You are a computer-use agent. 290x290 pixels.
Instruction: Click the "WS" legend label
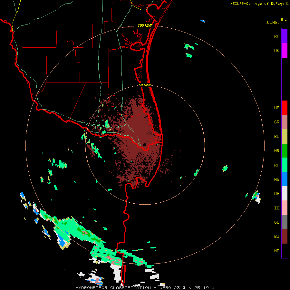tap(276, 179)
